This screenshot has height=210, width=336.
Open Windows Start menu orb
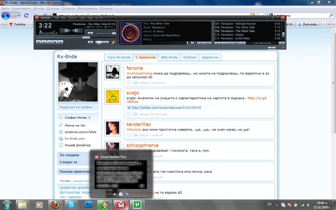click(x=7, y=205)
